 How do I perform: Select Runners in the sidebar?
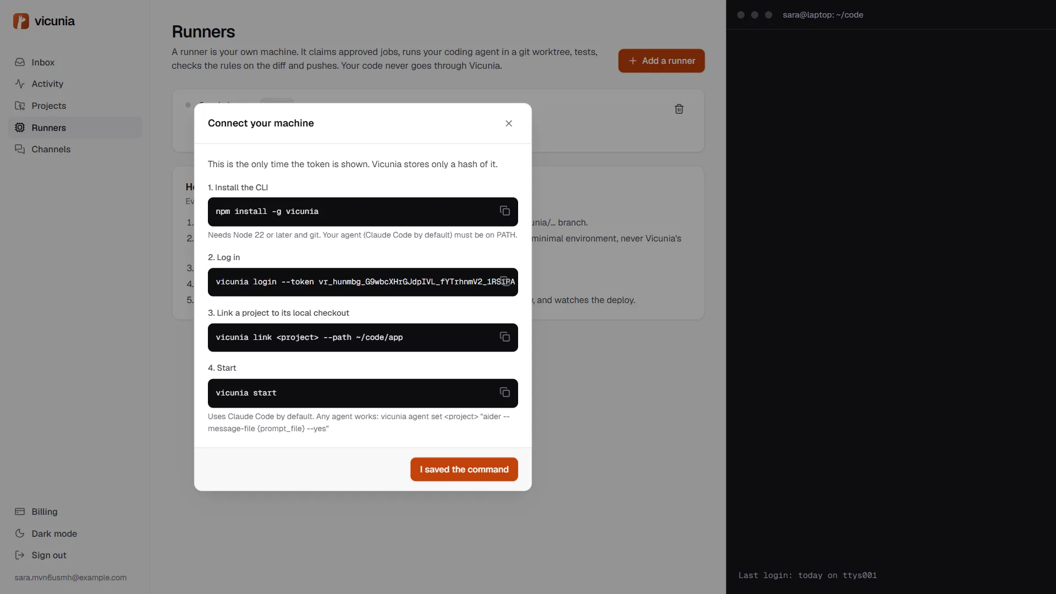(x=75, y=128)
